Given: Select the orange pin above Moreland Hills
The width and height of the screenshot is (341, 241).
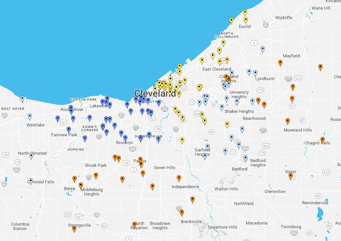Looking at the screenshot, I should point(288,121).
